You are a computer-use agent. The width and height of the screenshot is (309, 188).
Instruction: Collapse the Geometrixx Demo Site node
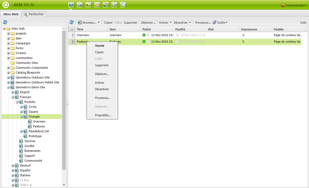[x=8, y=87]
